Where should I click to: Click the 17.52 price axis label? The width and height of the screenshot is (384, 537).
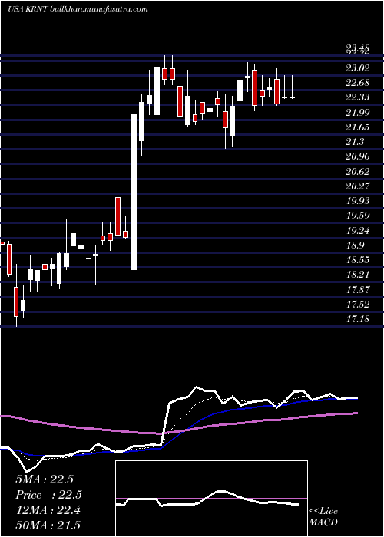pyautogui.click(x=357, y=305)
